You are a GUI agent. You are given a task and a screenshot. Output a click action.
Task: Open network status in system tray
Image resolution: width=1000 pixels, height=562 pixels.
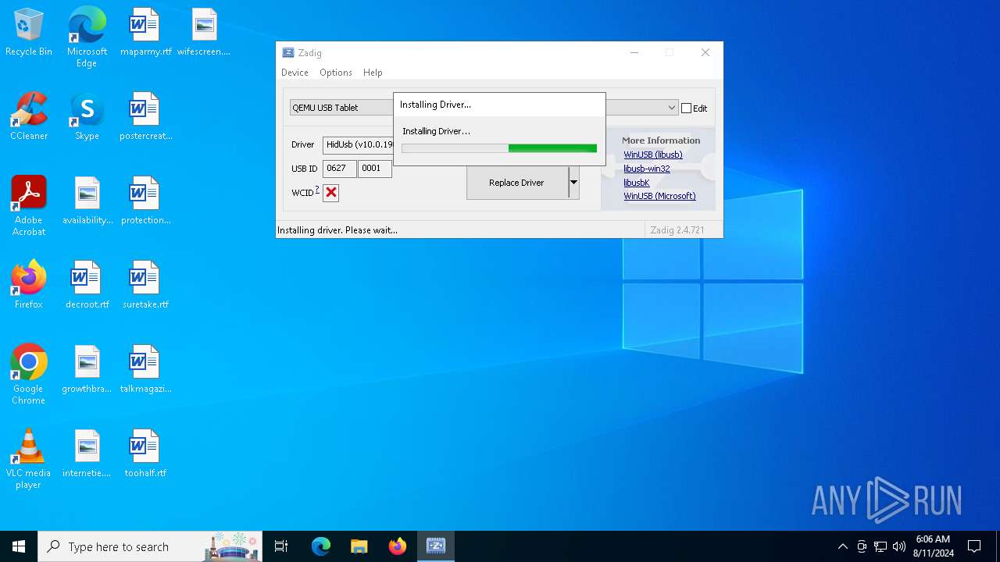880,546
